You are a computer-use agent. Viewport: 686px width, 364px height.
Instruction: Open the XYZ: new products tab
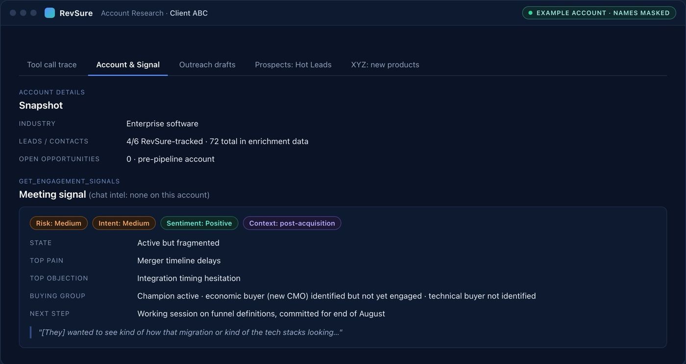tap(385, 65)
